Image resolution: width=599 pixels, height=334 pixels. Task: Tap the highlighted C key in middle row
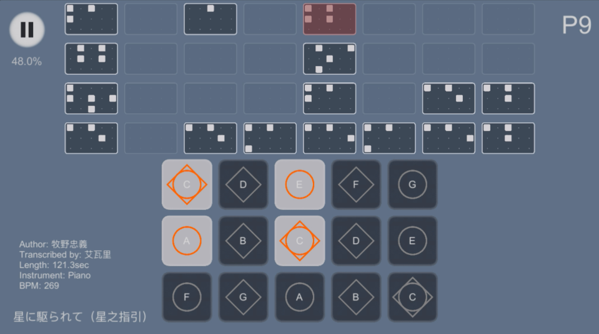pos(300,241)
